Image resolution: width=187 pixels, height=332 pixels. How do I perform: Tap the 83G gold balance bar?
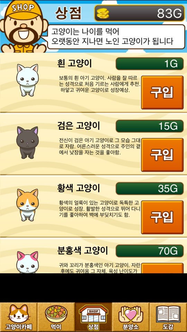tap(140, 13)
